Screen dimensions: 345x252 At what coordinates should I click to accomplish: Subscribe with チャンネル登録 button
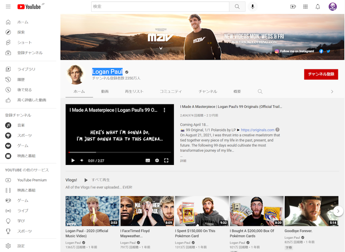click(x=321, y=74)
